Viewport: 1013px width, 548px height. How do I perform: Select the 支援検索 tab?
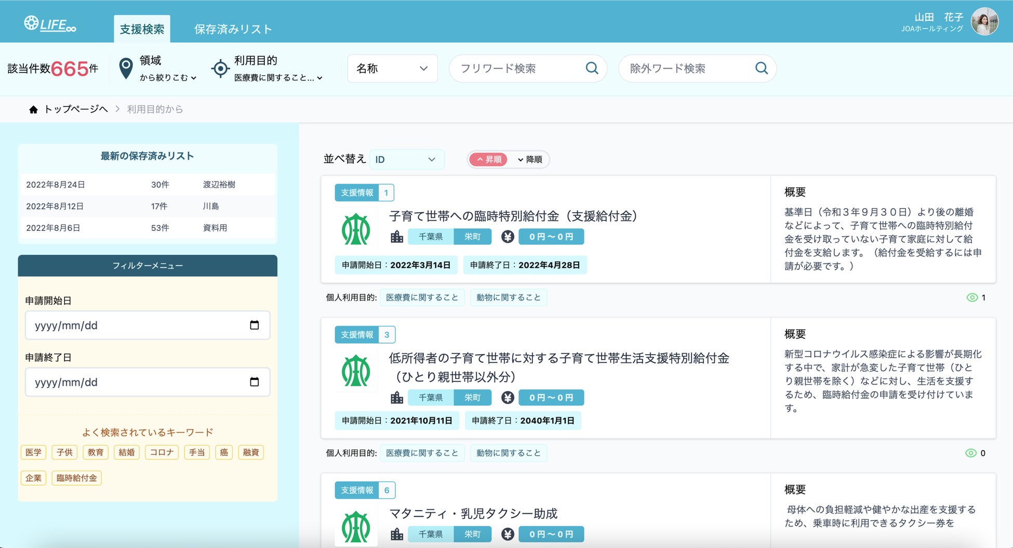click(x=142, y=29)
